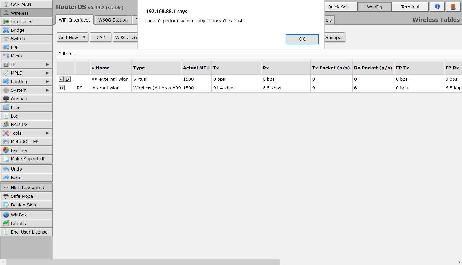The image size is (462, 265).
Task: Switch to the WiFi Interfaces tab
Action: (75, 20)
